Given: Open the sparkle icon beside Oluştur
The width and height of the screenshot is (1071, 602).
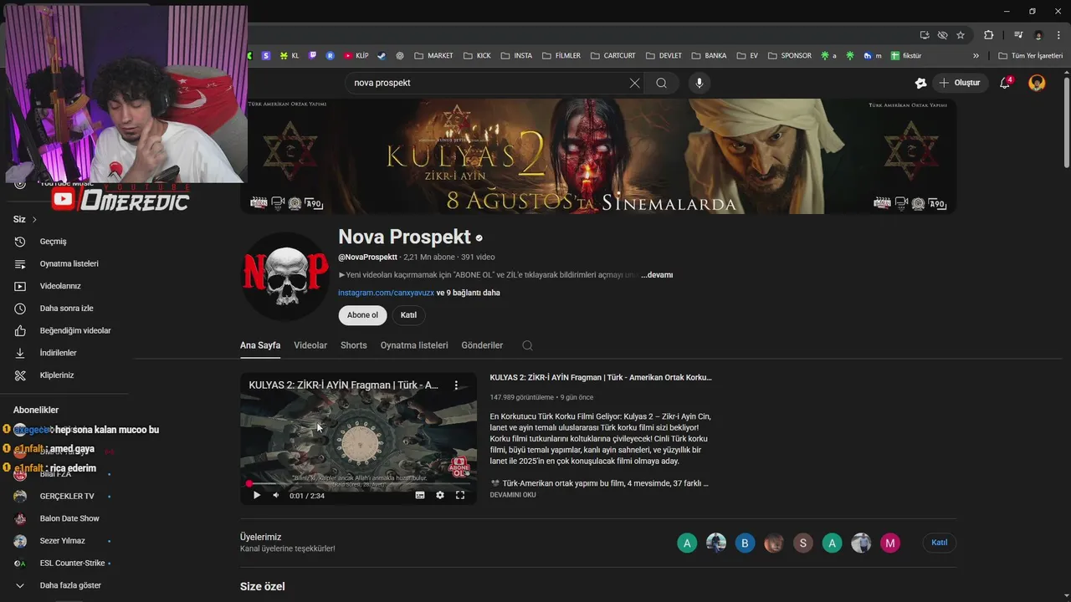Looking at the screenshot, I should point(920,83).
